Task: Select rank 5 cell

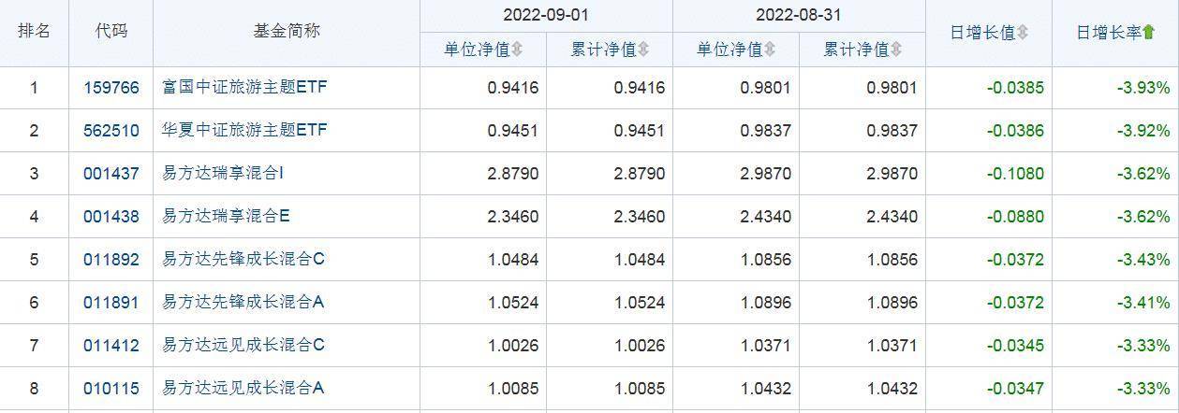Action: tap(34, 260)
